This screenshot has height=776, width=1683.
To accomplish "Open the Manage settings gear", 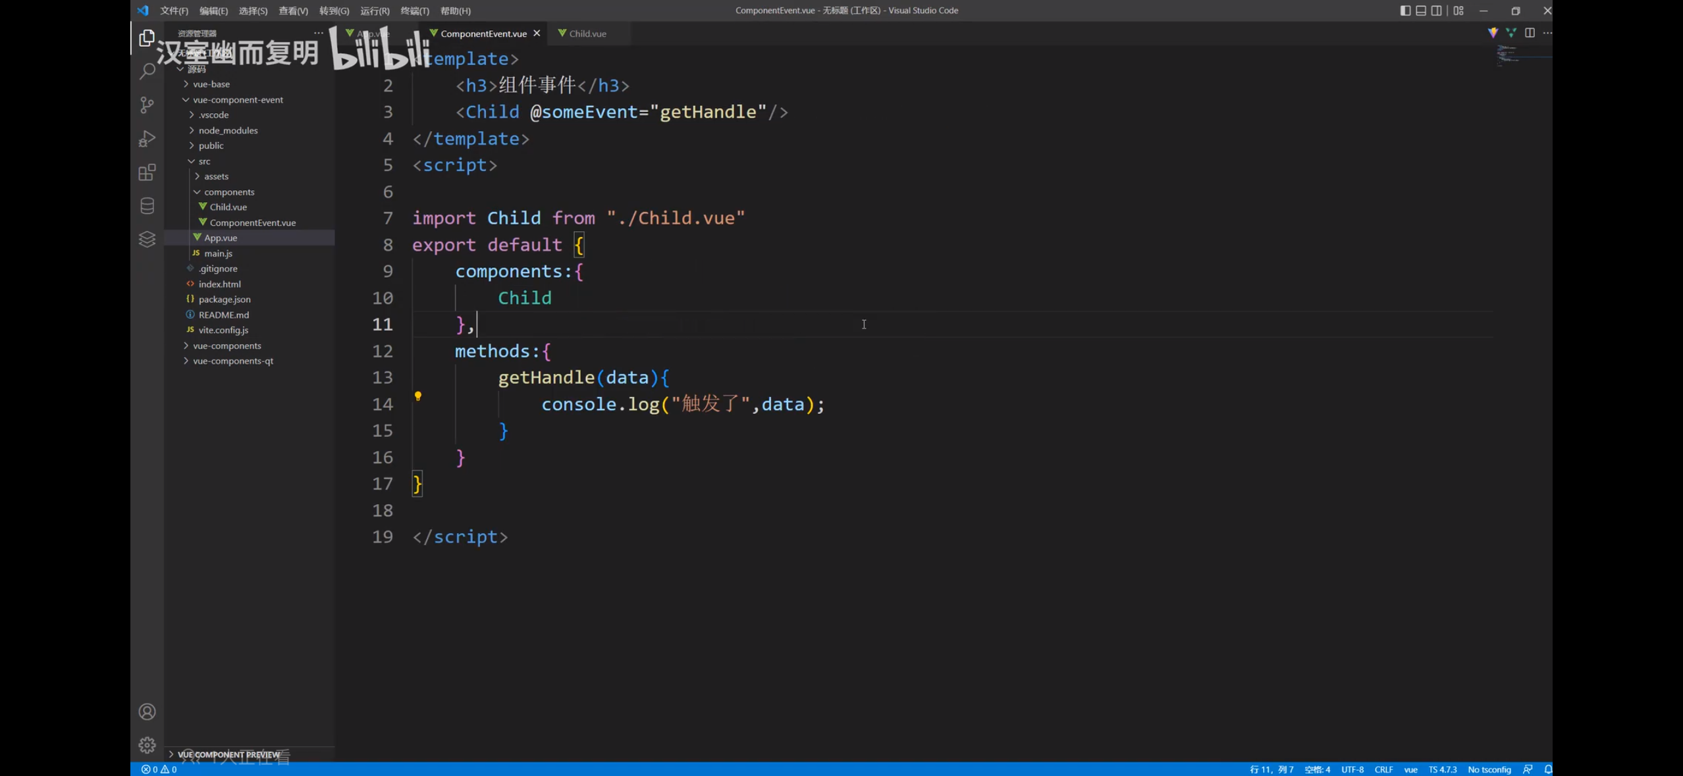I will 147,744.
